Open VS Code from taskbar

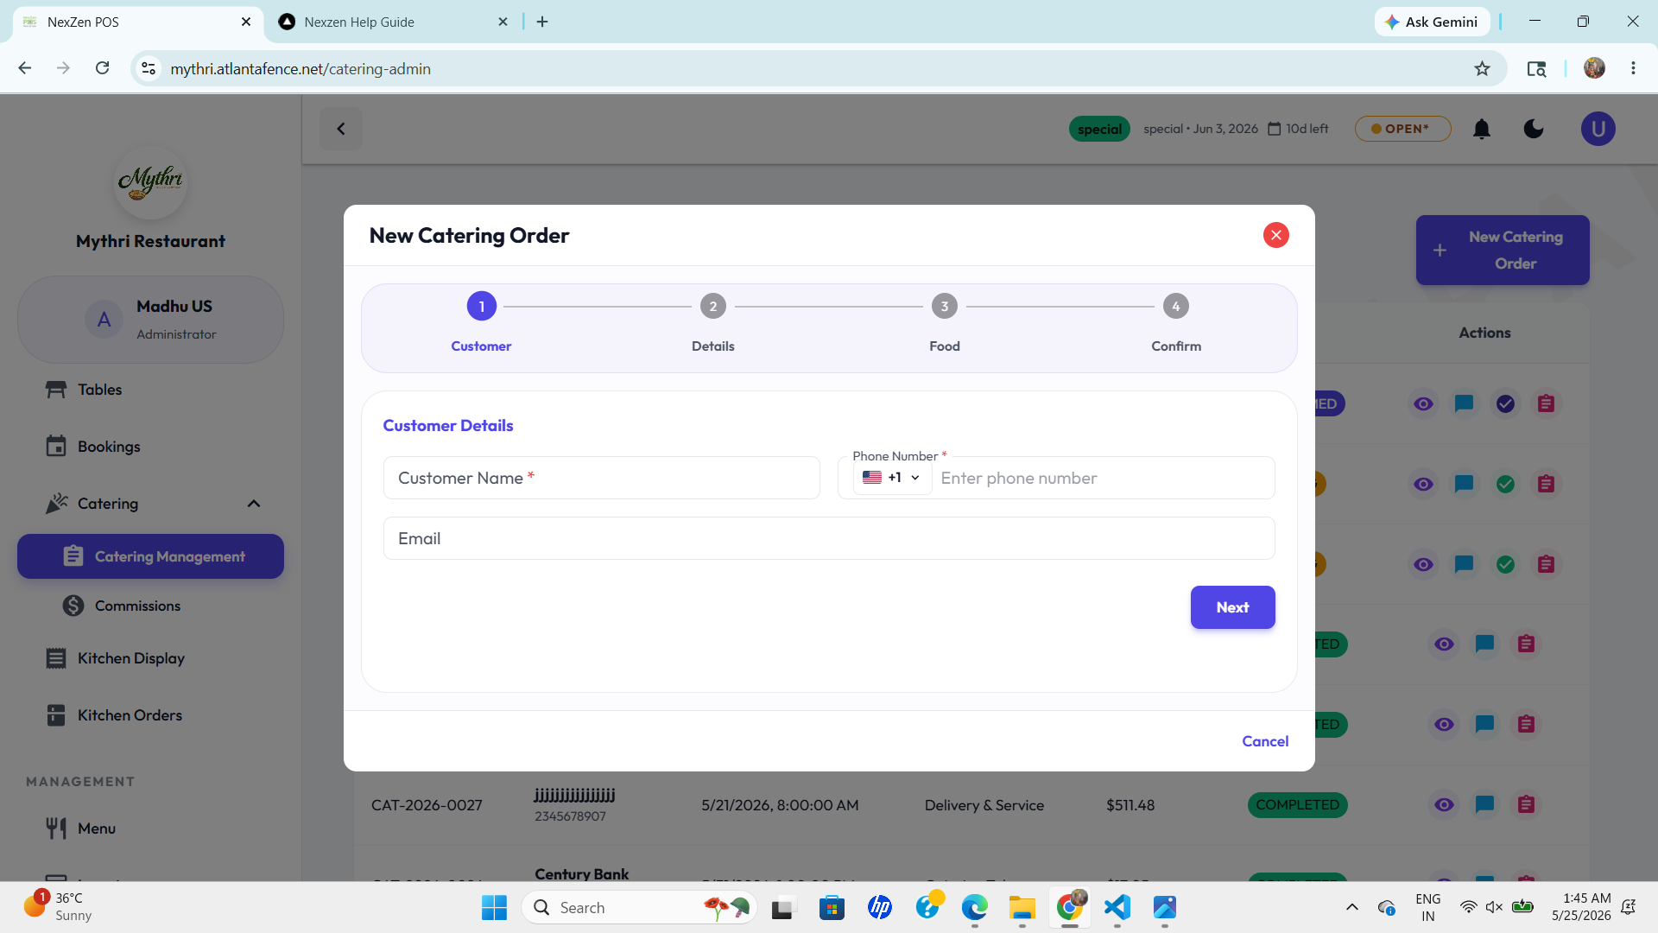[x=1117, y=907]
